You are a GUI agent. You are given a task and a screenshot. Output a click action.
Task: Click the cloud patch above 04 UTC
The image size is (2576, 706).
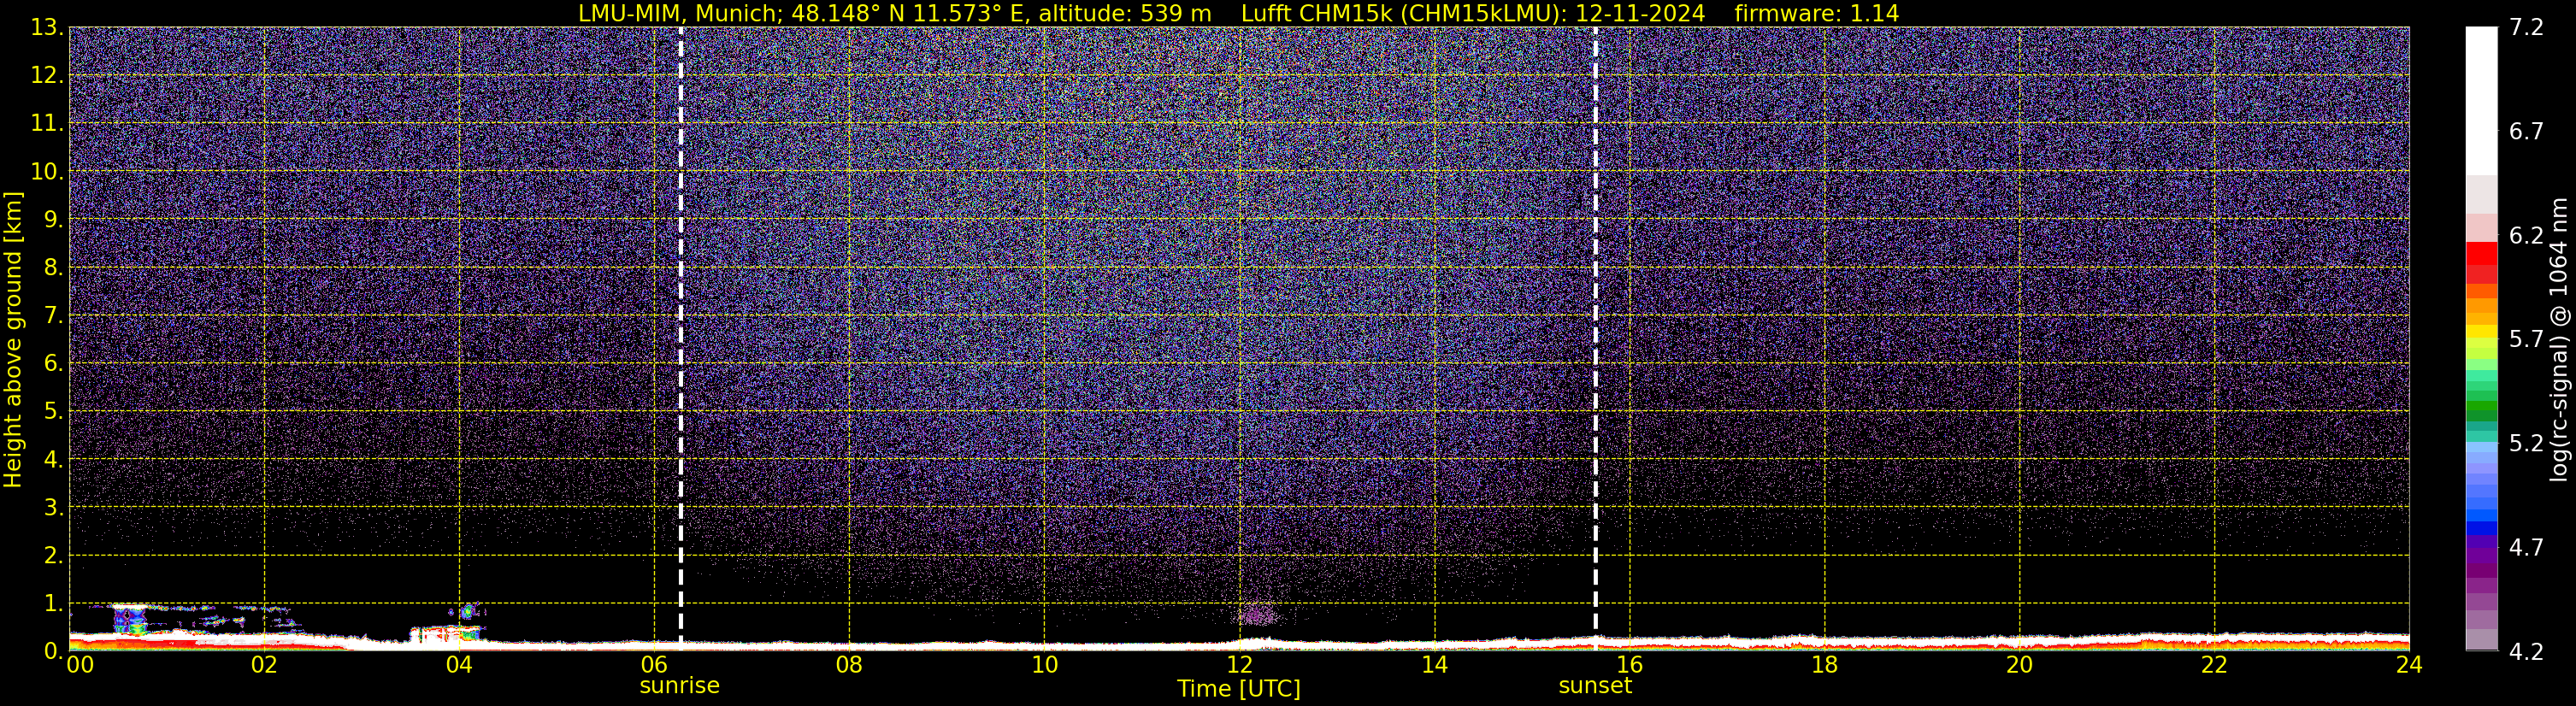[466, 611]
